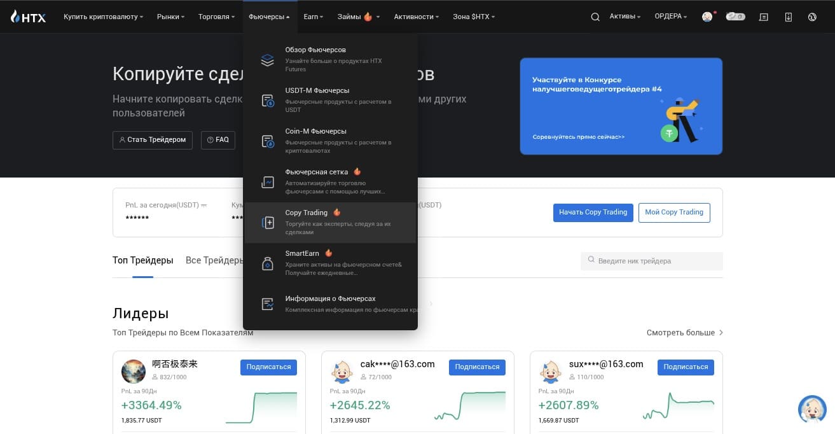835x434 pixels.
Task: Click the +2645.22% PnL value
Action: (x=360, y=405)
